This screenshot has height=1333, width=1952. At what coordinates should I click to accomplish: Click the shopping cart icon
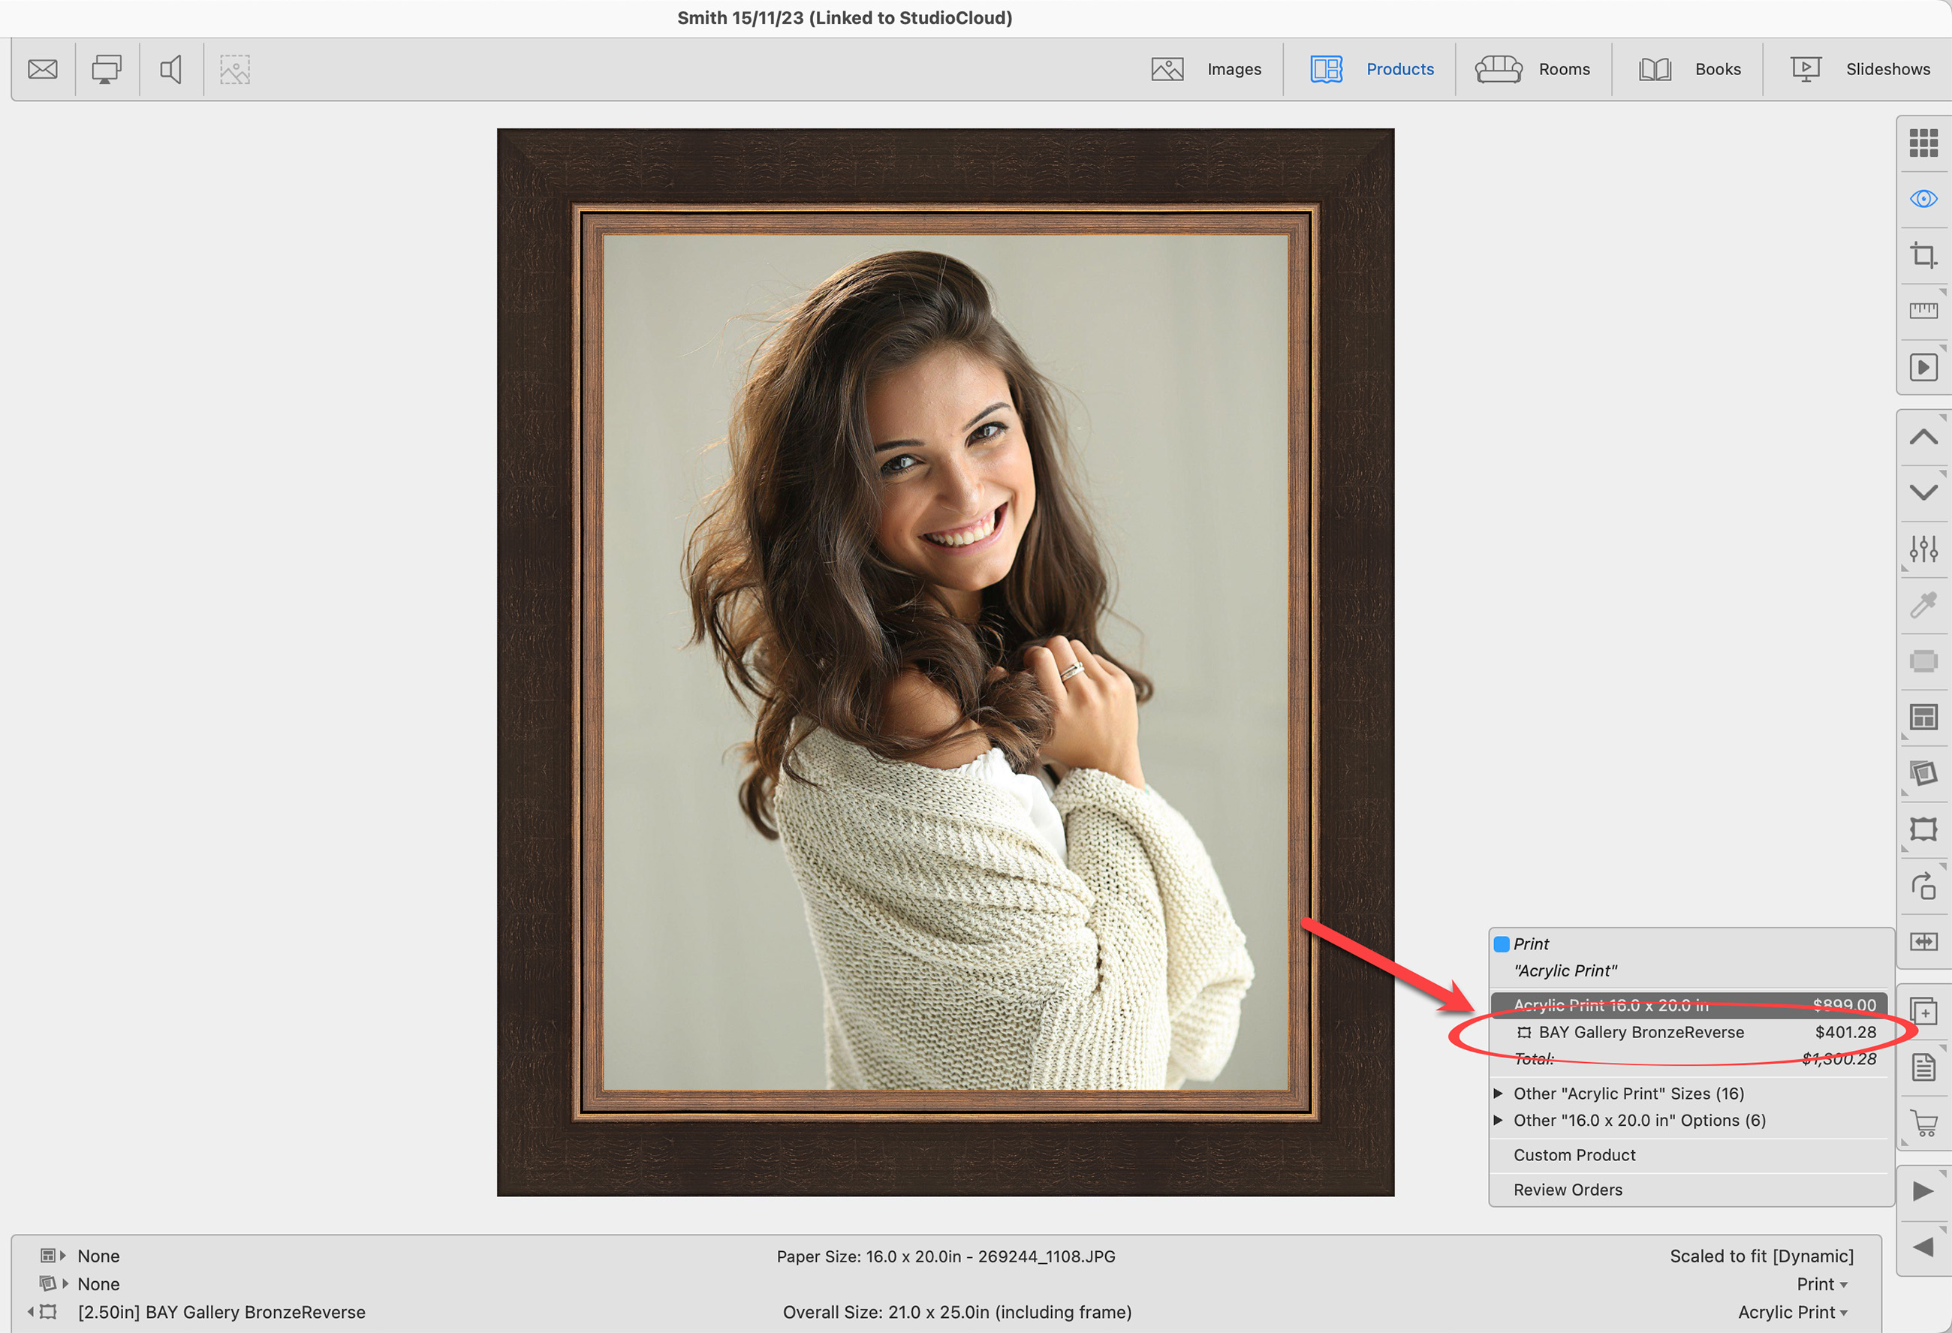pyautogui.click(x=1923, y=1123)
